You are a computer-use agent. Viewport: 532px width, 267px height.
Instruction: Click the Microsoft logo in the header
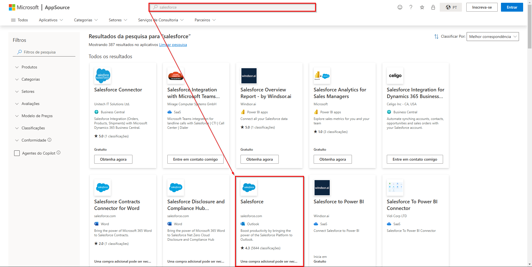click(24, 7)
